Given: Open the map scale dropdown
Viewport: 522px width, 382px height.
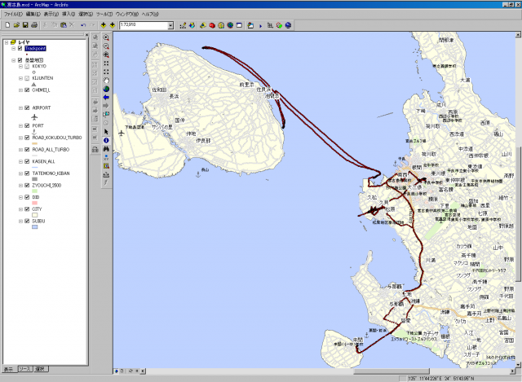Looking at the screenshot, I should click(170, 25).
